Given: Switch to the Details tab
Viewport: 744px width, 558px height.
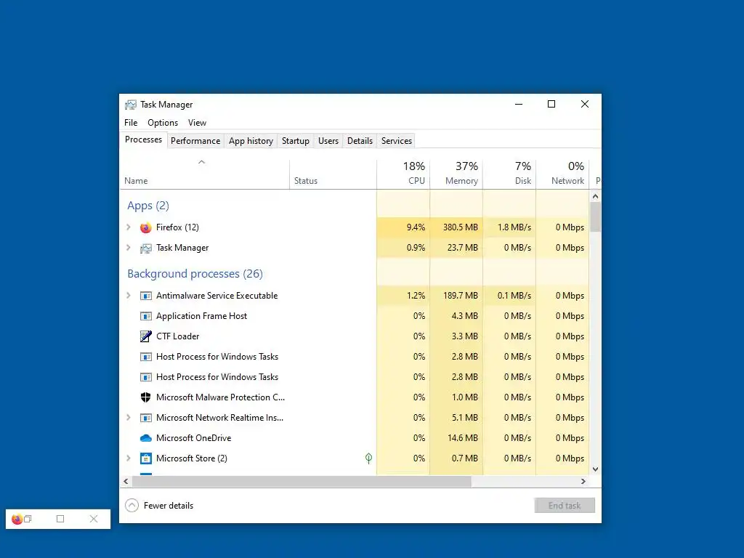Looking at the screenshot, I should pyautogui.click(x=360, y=141).
